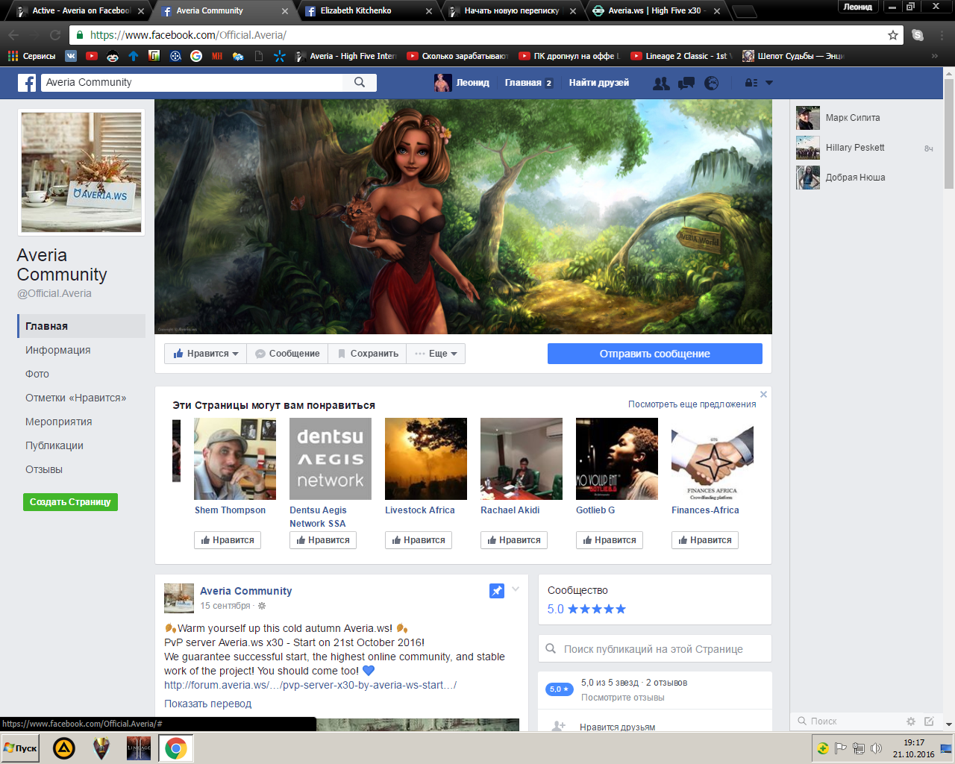Expand post options chevron on Averia post

point(516,589)
